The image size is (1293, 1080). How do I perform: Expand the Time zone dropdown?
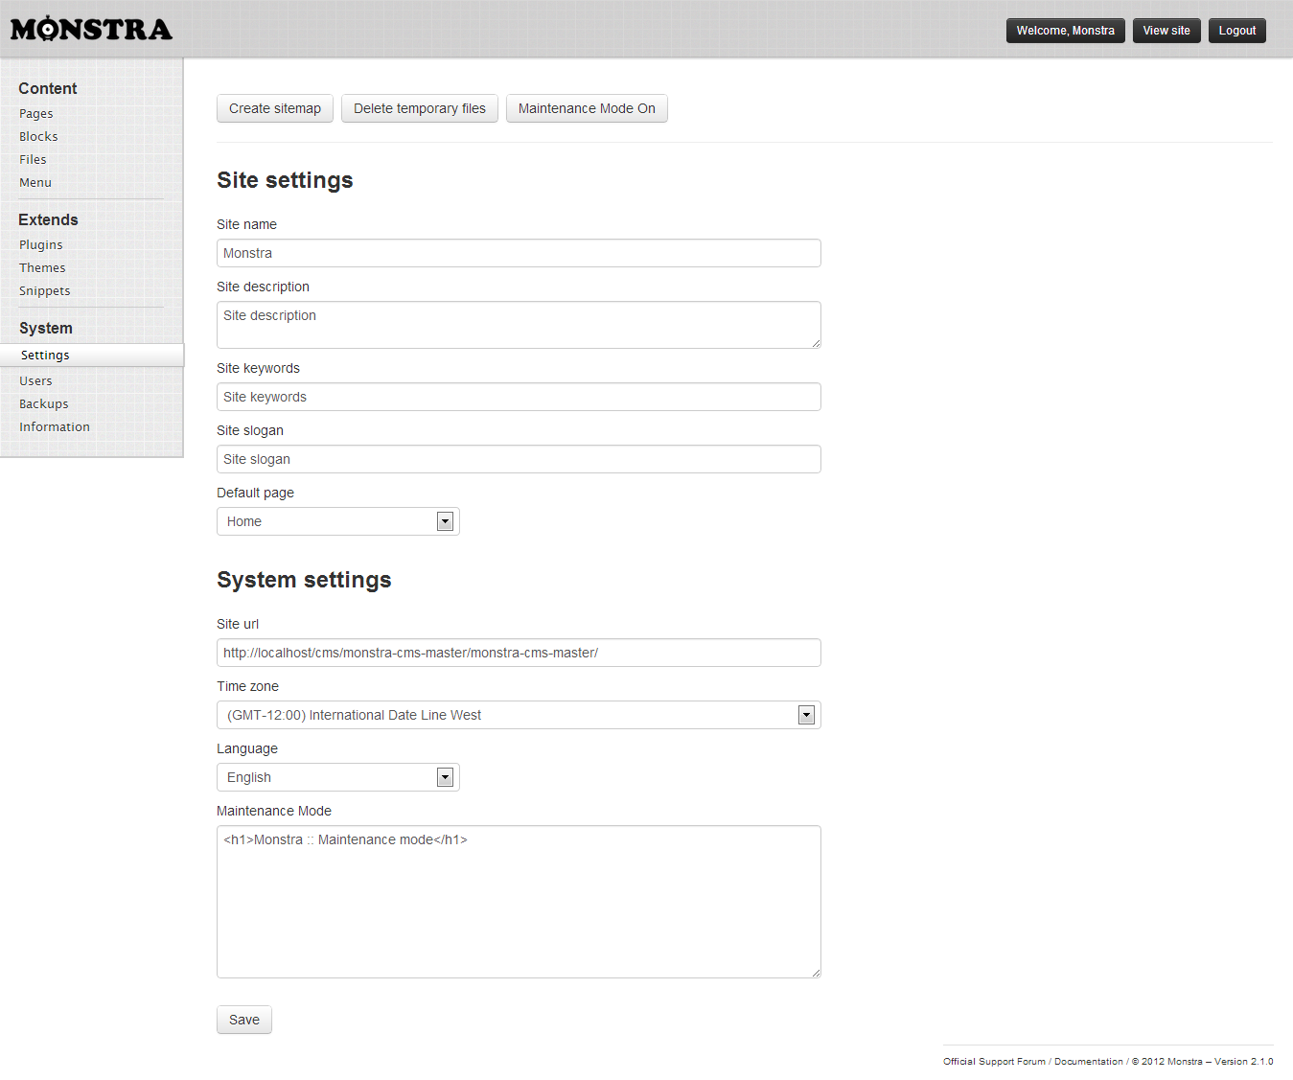[x=519, y=715]
